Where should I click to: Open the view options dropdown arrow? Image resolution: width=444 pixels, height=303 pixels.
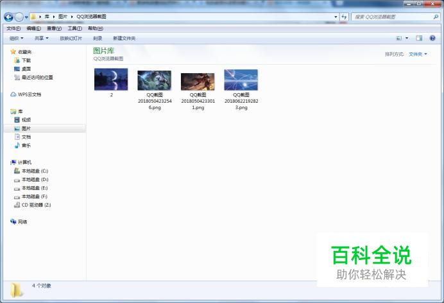(407, 39)
